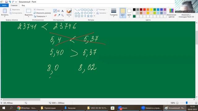This screenshot has width=198, height=111.
Task: Pick the red color swatch
Action: (144, 10)
